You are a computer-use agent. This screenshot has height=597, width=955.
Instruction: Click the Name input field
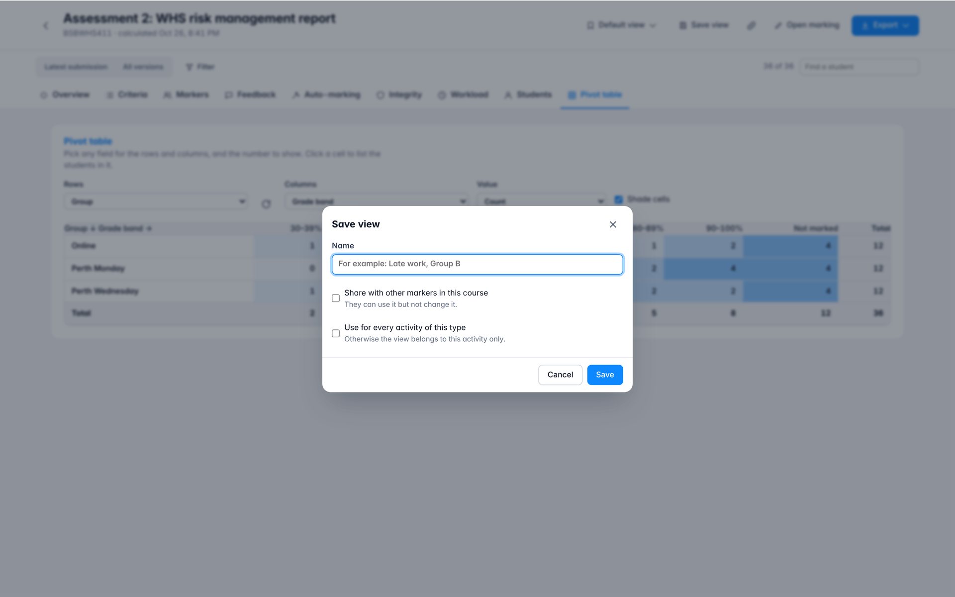coord(477,264)
